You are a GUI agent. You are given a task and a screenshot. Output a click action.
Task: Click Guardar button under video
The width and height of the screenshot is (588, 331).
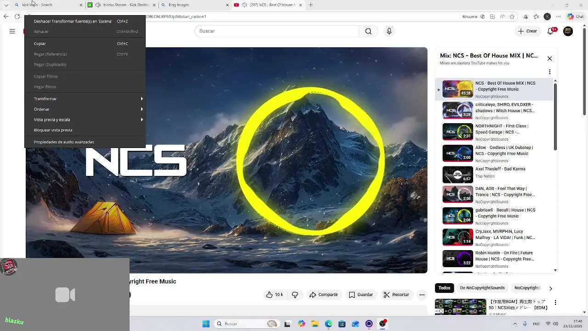[361, 295]
